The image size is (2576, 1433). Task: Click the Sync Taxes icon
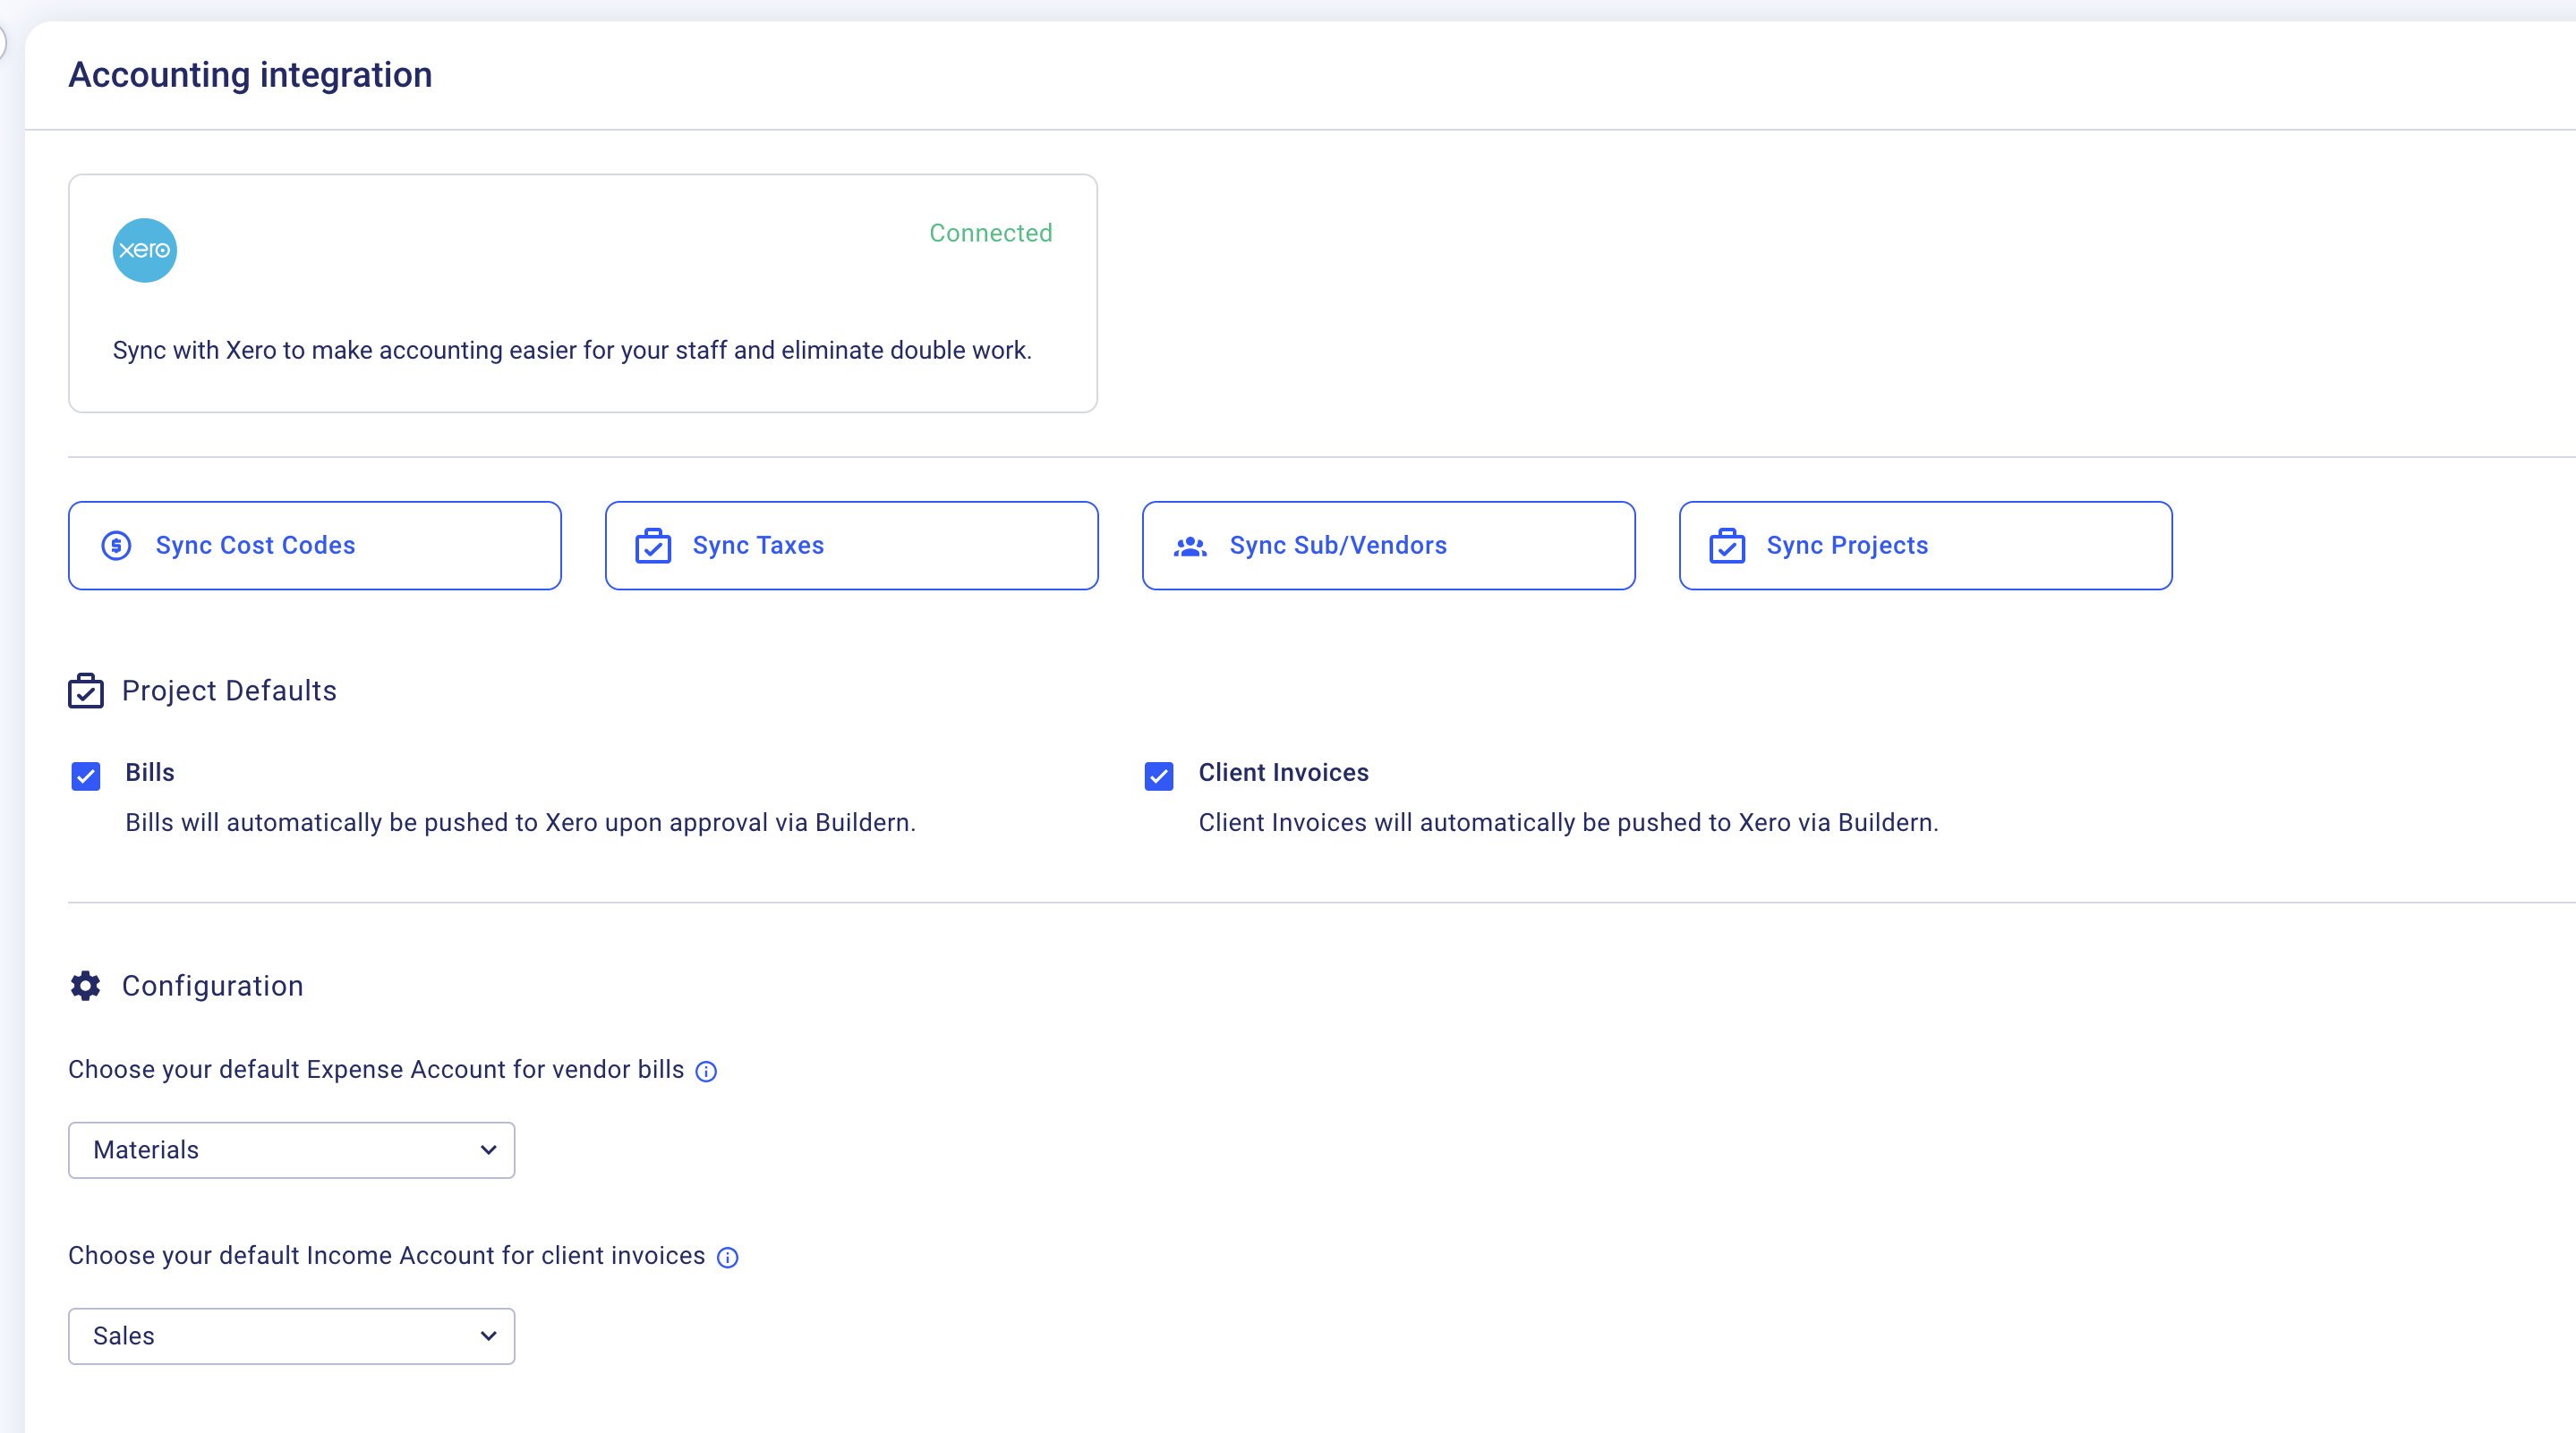[653, 546]
